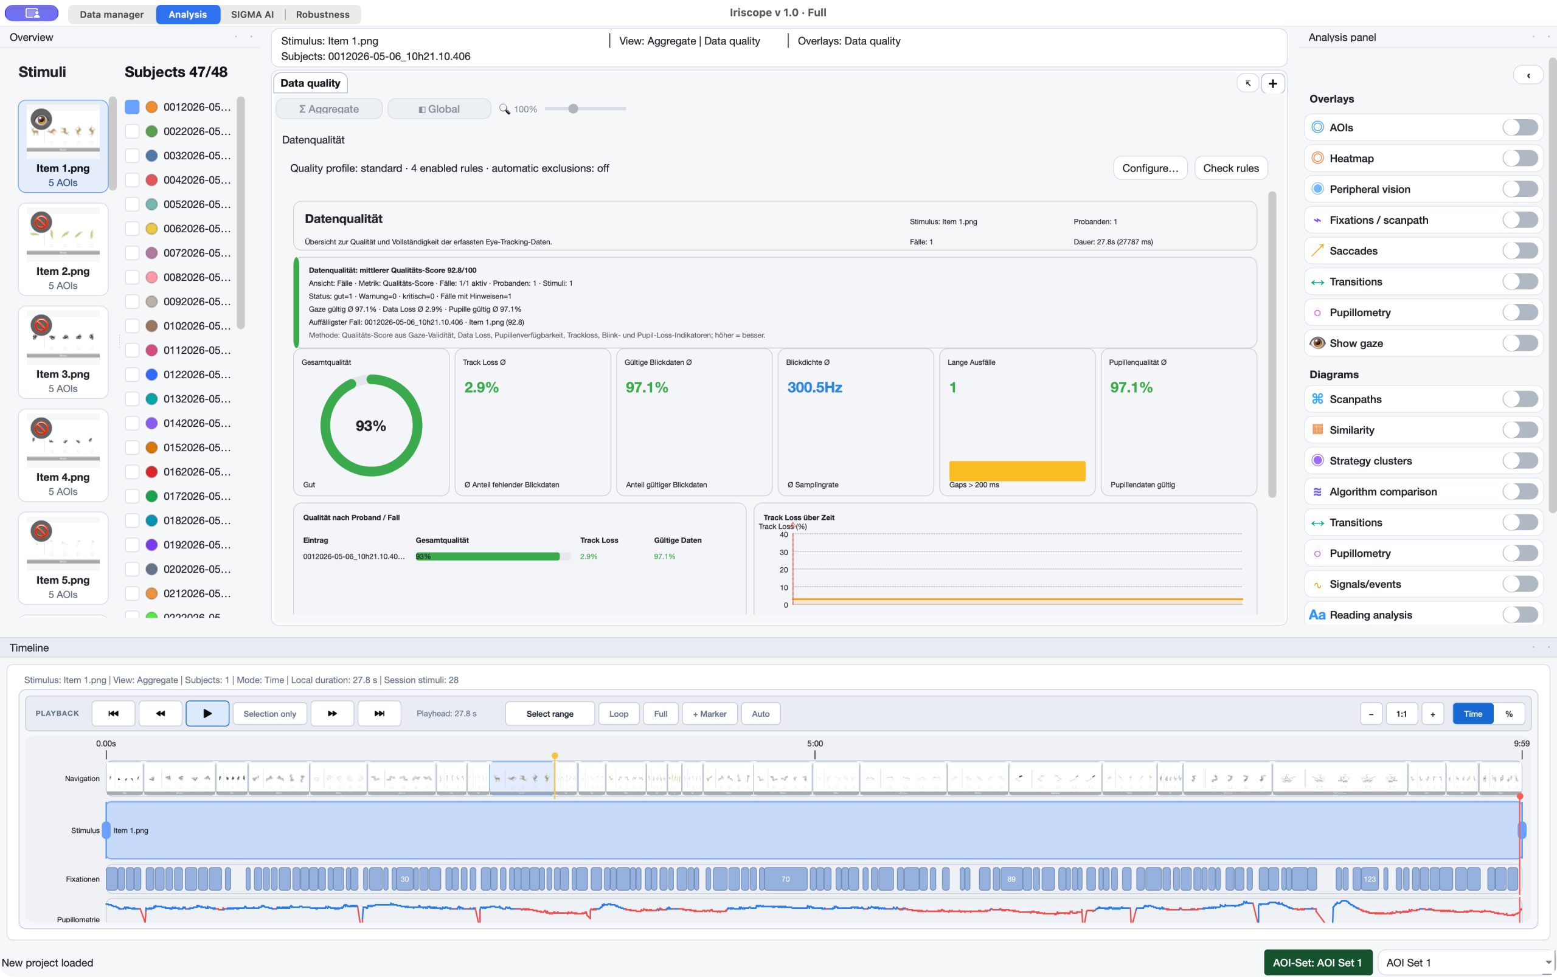Switch timeline to % mode

point(1509,713)
